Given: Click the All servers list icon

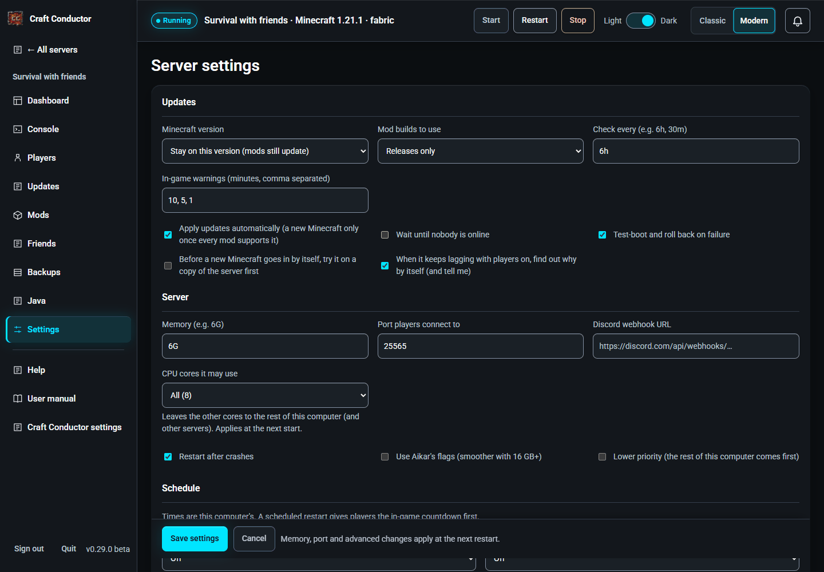Looking at the screenshot, I should tap(18, 50).
